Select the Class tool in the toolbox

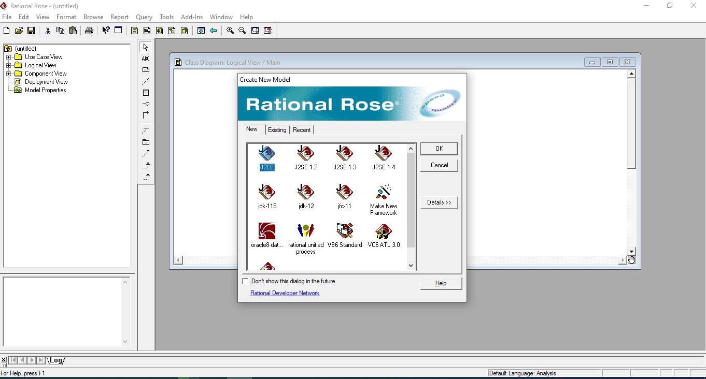click(146, 93)
